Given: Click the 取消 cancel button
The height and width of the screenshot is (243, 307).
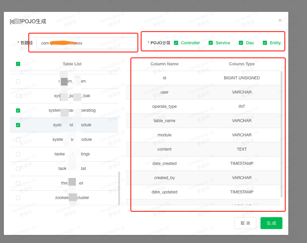Looking at the screenshot, I should tap(245, 223).
